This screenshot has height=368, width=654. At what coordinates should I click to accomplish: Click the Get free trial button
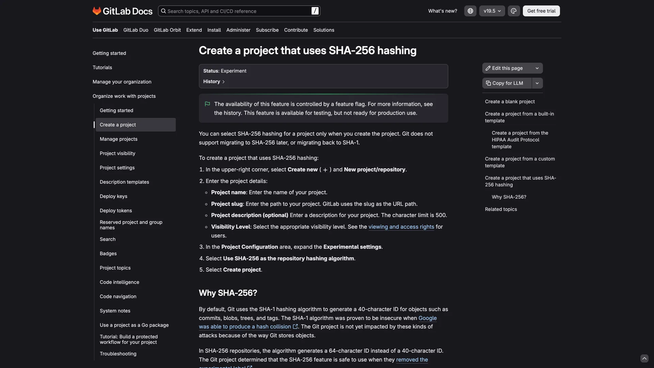pyautogui.click(x=541, y=11)
